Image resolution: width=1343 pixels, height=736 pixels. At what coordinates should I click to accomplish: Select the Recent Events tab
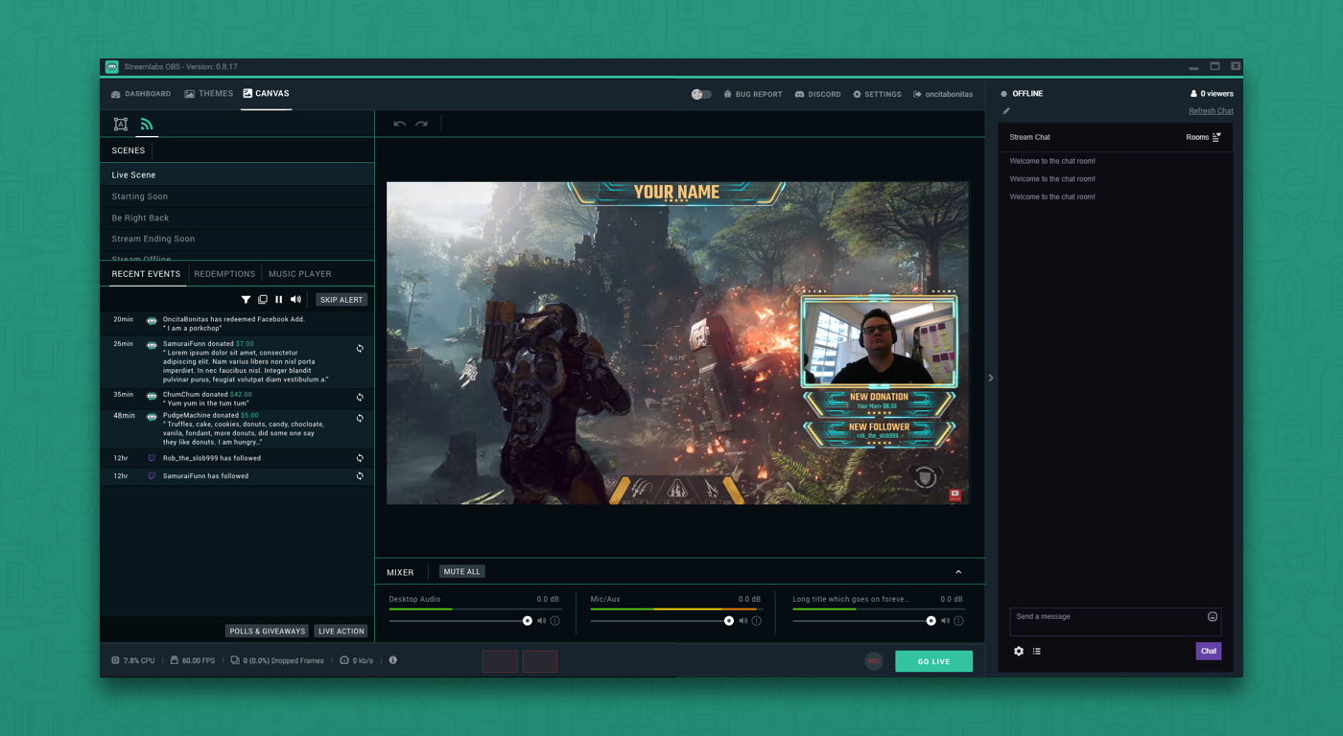(146, 274)
